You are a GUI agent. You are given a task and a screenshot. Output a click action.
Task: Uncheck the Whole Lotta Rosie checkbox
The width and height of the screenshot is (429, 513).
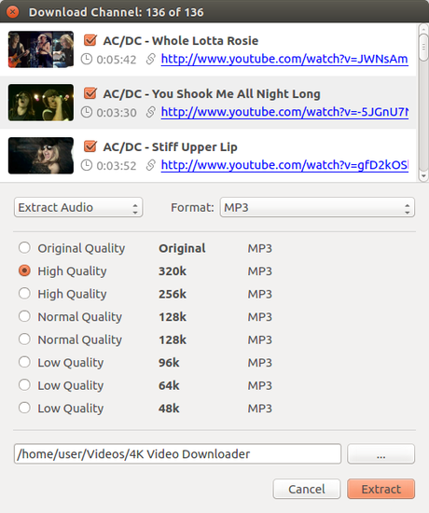(x=90, y=40)
